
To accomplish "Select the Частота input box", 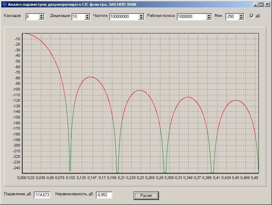I will coord(124,17).
